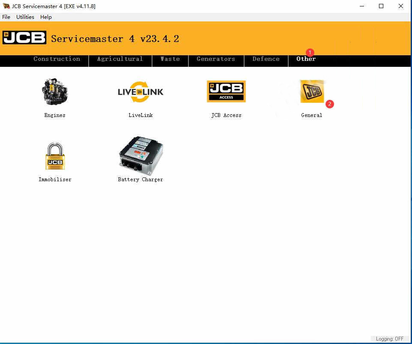Maximize the Servicemaster window
The width and height of the screenshot is (412, 344).
point(381,6)
